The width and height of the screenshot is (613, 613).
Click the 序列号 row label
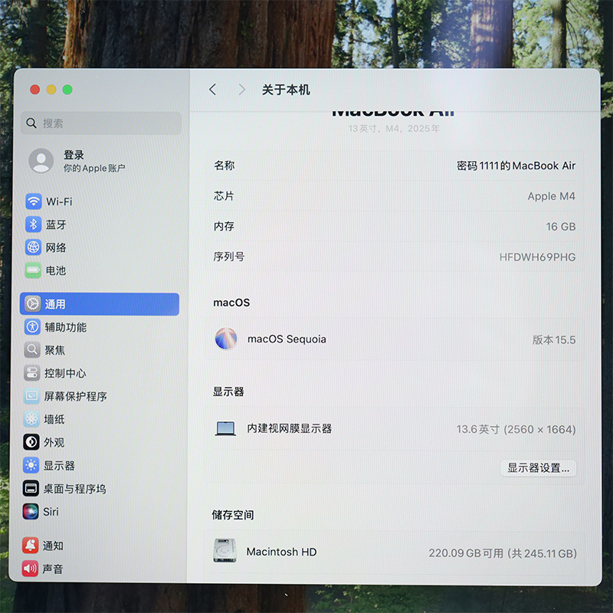tap(229, 257)
